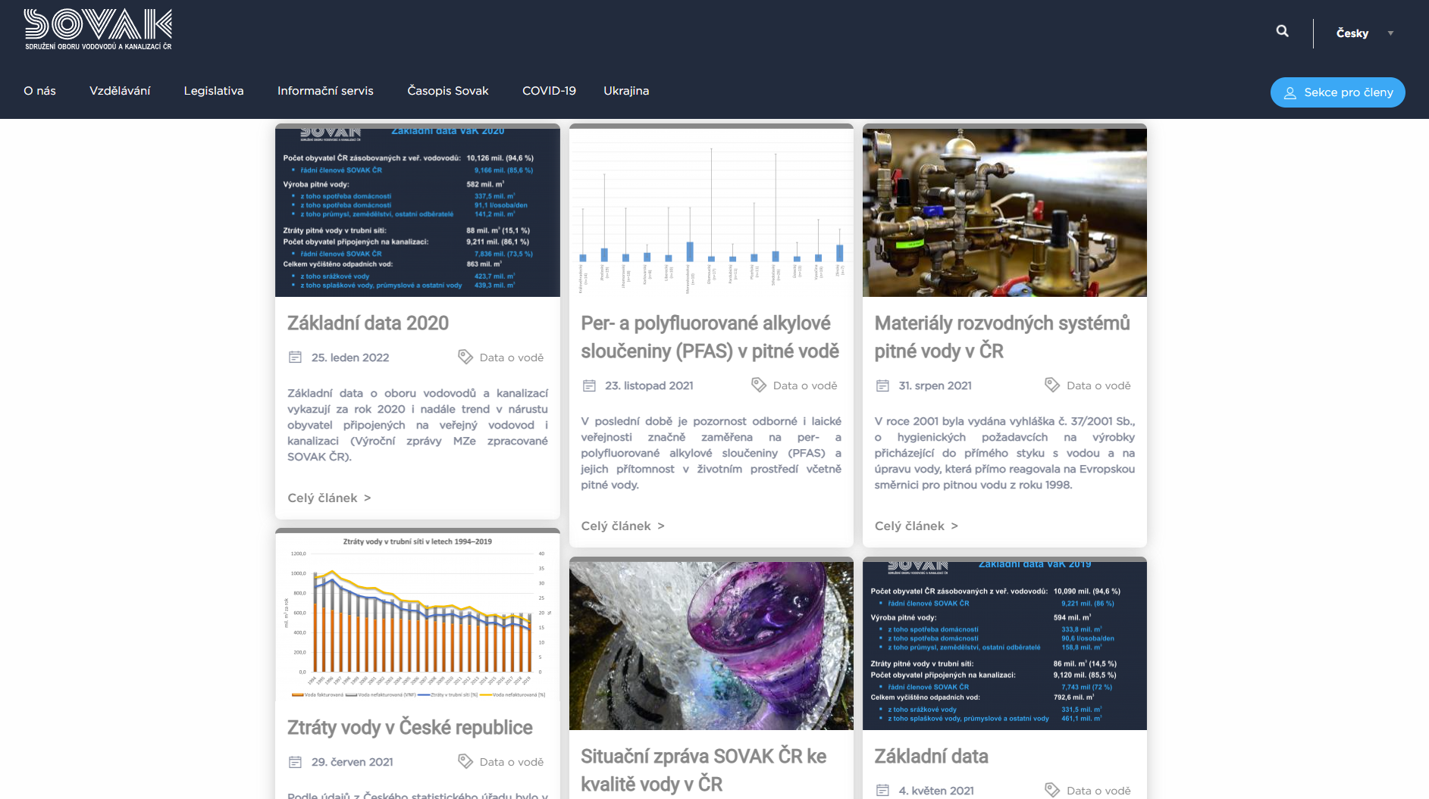1429x799 pixels.
Task: Open the Základní data VaK 2019 thumbnail
Action: click(x=1004, y=645)
